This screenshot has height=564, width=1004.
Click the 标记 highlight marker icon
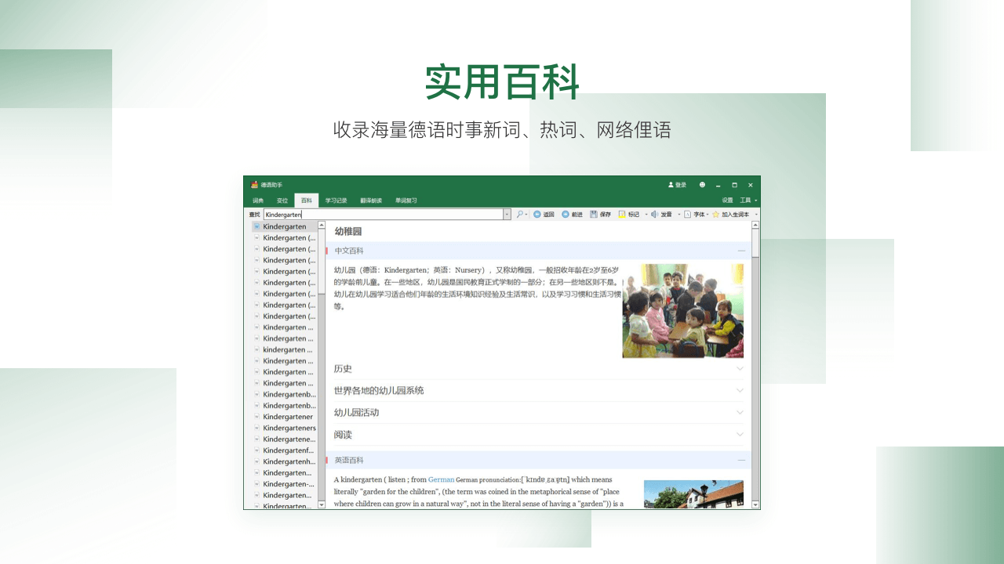[x=621, y=213]
